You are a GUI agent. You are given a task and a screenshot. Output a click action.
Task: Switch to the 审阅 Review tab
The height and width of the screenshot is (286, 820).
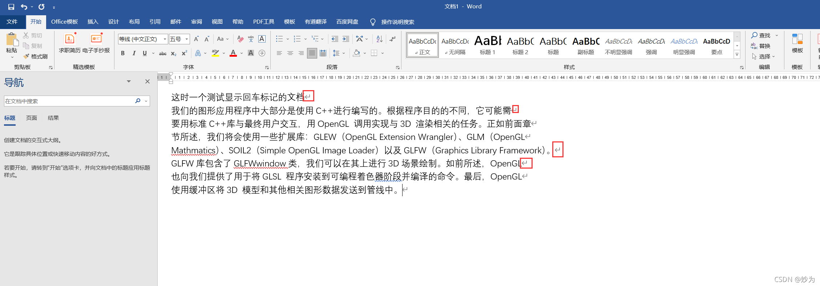(x=197, y=22)
